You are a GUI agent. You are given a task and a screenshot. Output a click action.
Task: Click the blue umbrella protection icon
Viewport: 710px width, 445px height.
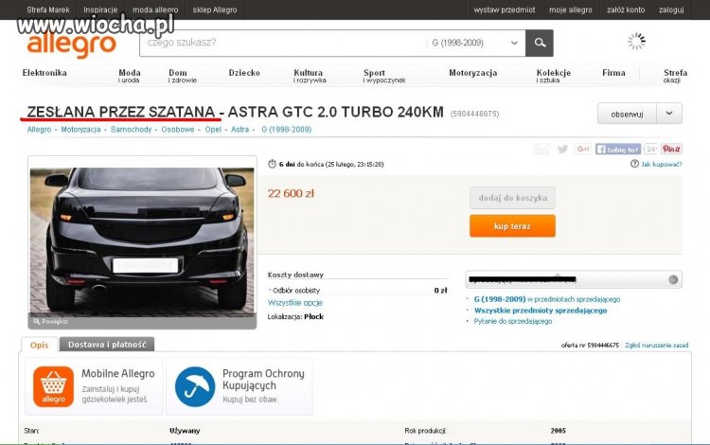click(x=195, y=386)
